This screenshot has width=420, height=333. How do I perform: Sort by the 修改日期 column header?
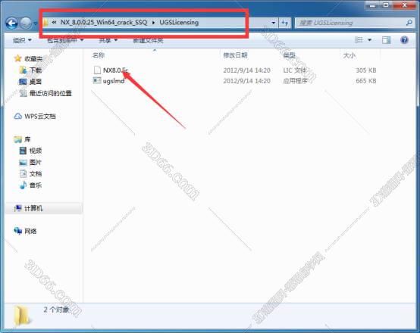(235, 55)
